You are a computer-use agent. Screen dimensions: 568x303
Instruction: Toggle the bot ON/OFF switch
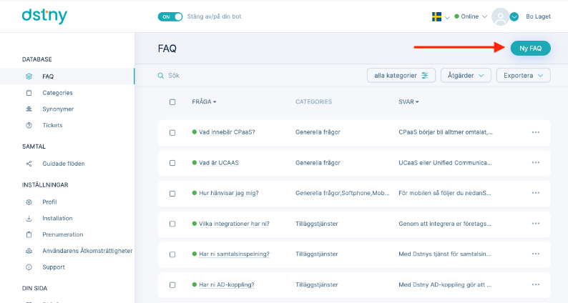pos(170,16)
